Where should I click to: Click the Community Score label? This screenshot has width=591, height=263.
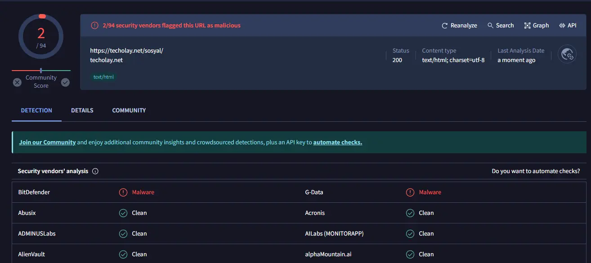coord(41,82)
